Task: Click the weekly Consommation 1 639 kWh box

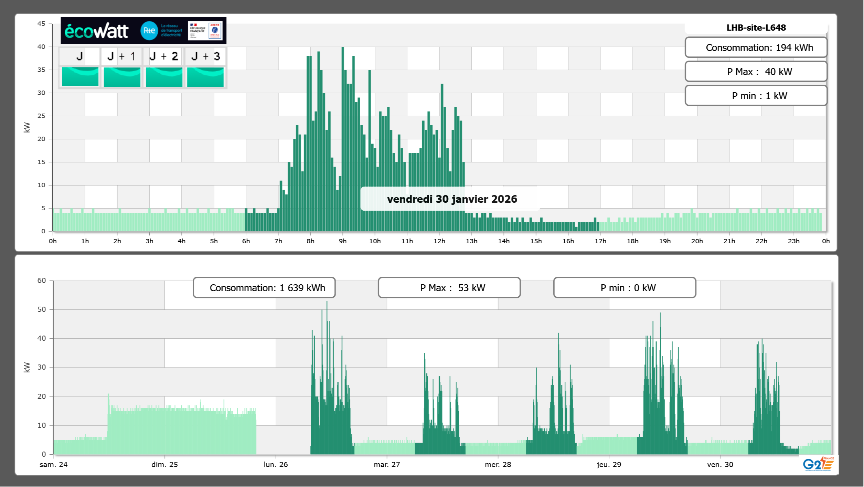Action: coord(264,288)
